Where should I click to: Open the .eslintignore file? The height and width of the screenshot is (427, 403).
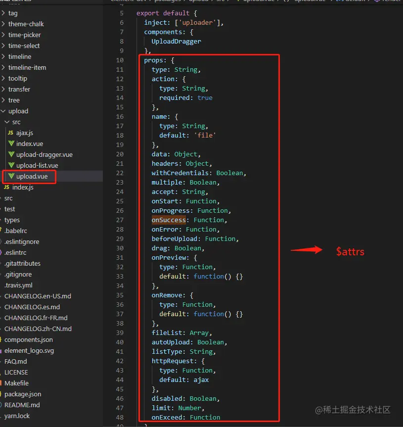click(22, 242)
